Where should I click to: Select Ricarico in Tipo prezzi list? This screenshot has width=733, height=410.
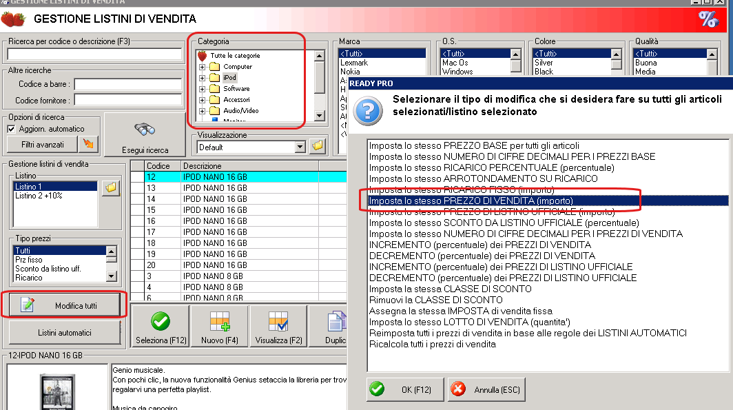tap(60, 278)
